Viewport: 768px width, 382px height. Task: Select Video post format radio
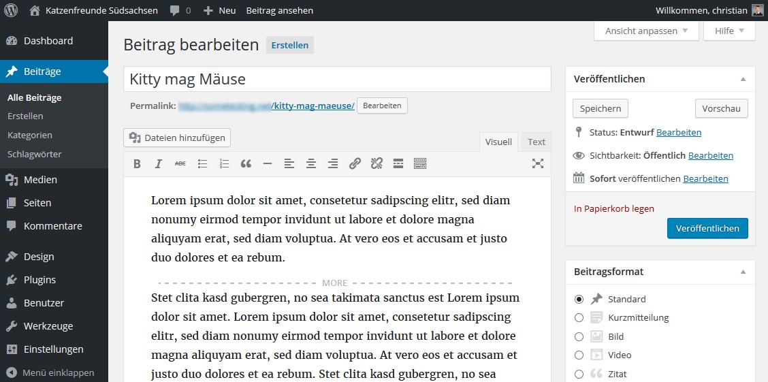(579, 355)
